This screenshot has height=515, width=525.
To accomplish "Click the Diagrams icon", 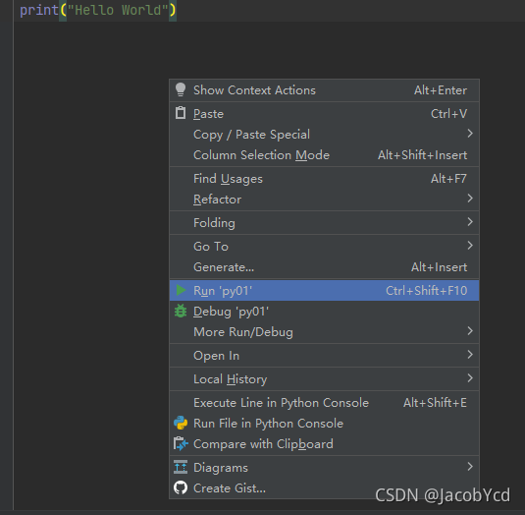I will pyautogui.click(x=181, y=467).
